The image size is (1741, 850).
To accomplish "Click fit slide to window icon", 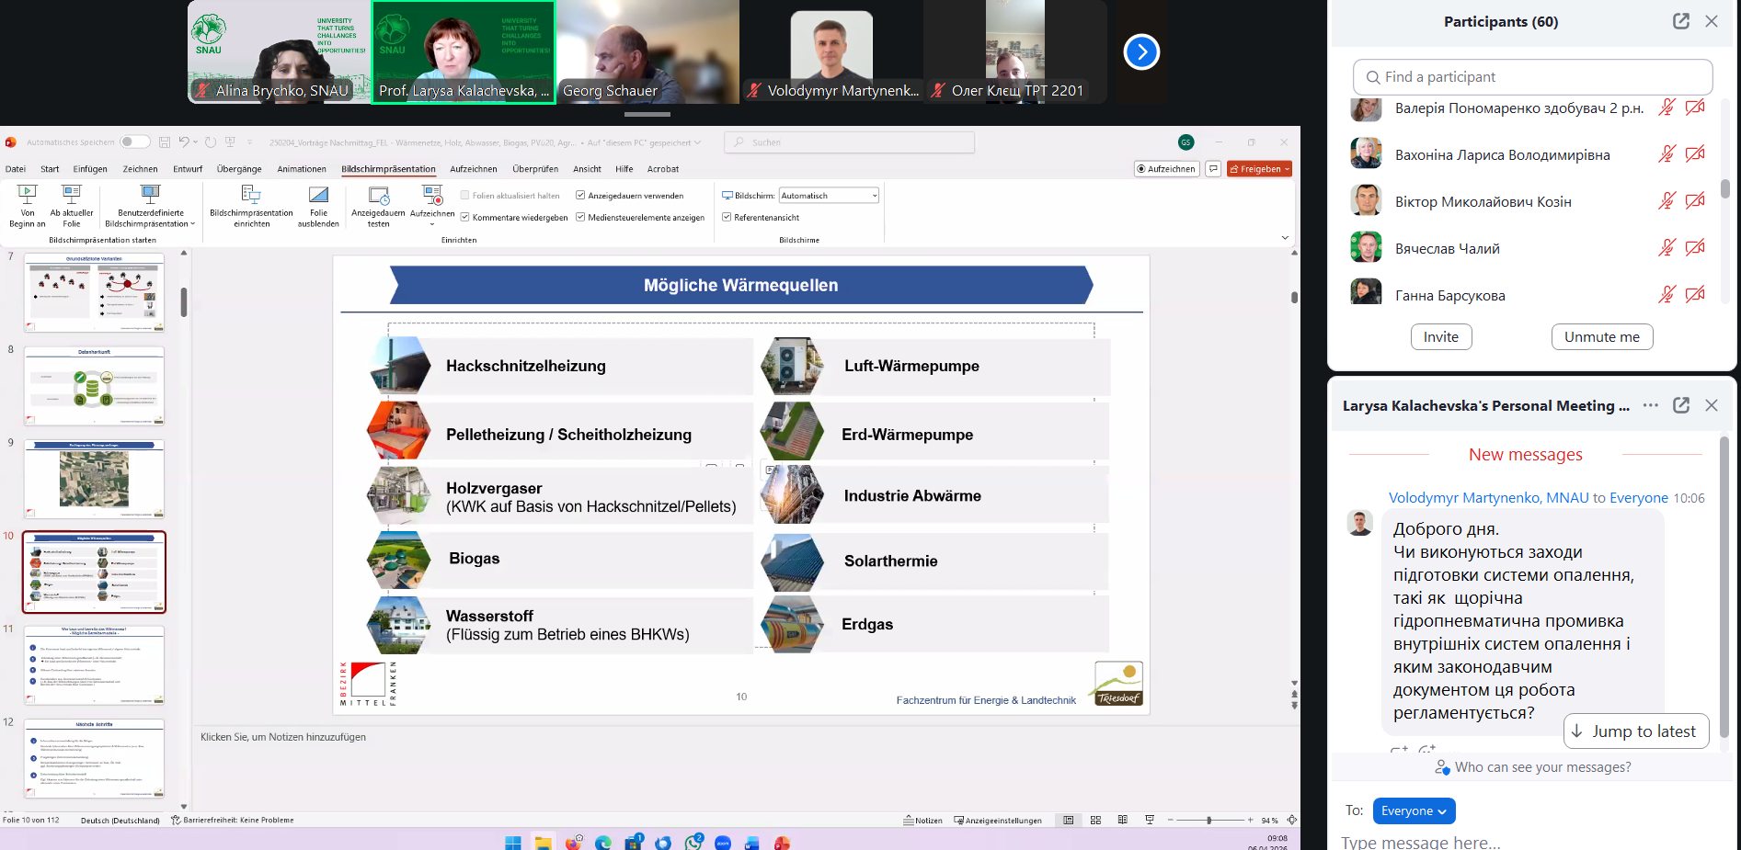I will pyautogui.click(x=1291, y=820).
